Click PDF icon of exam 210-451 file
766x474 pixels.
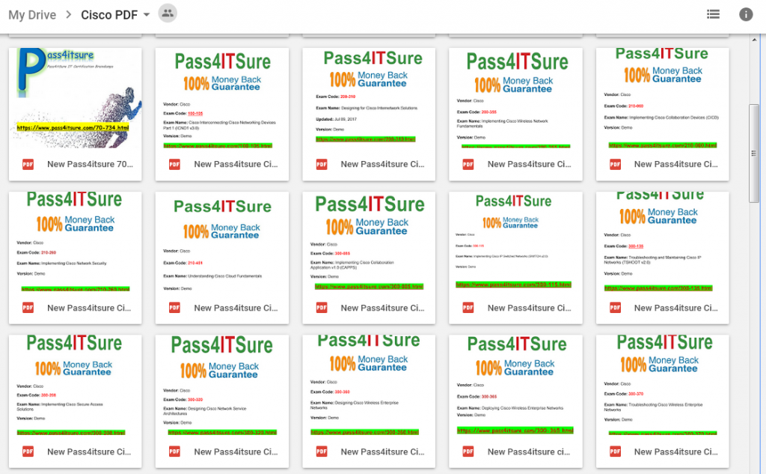(174, 308)
